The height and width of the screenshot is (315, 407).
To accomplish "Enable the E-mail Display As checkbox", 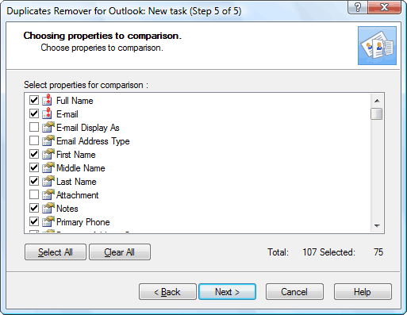I will click(34, 127).
